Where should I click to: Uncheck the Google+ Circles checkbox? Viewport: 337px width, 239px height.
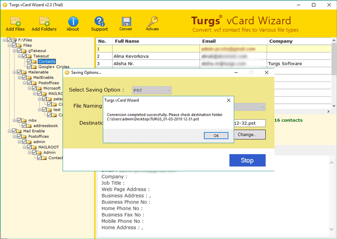(29, 67)
